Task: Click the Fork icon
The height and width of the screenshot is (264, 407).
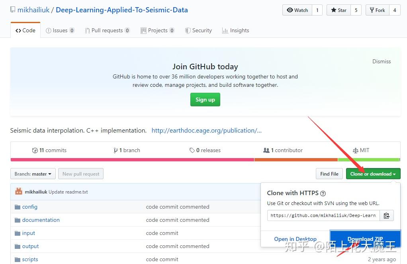Action: [x=371, y=10]
